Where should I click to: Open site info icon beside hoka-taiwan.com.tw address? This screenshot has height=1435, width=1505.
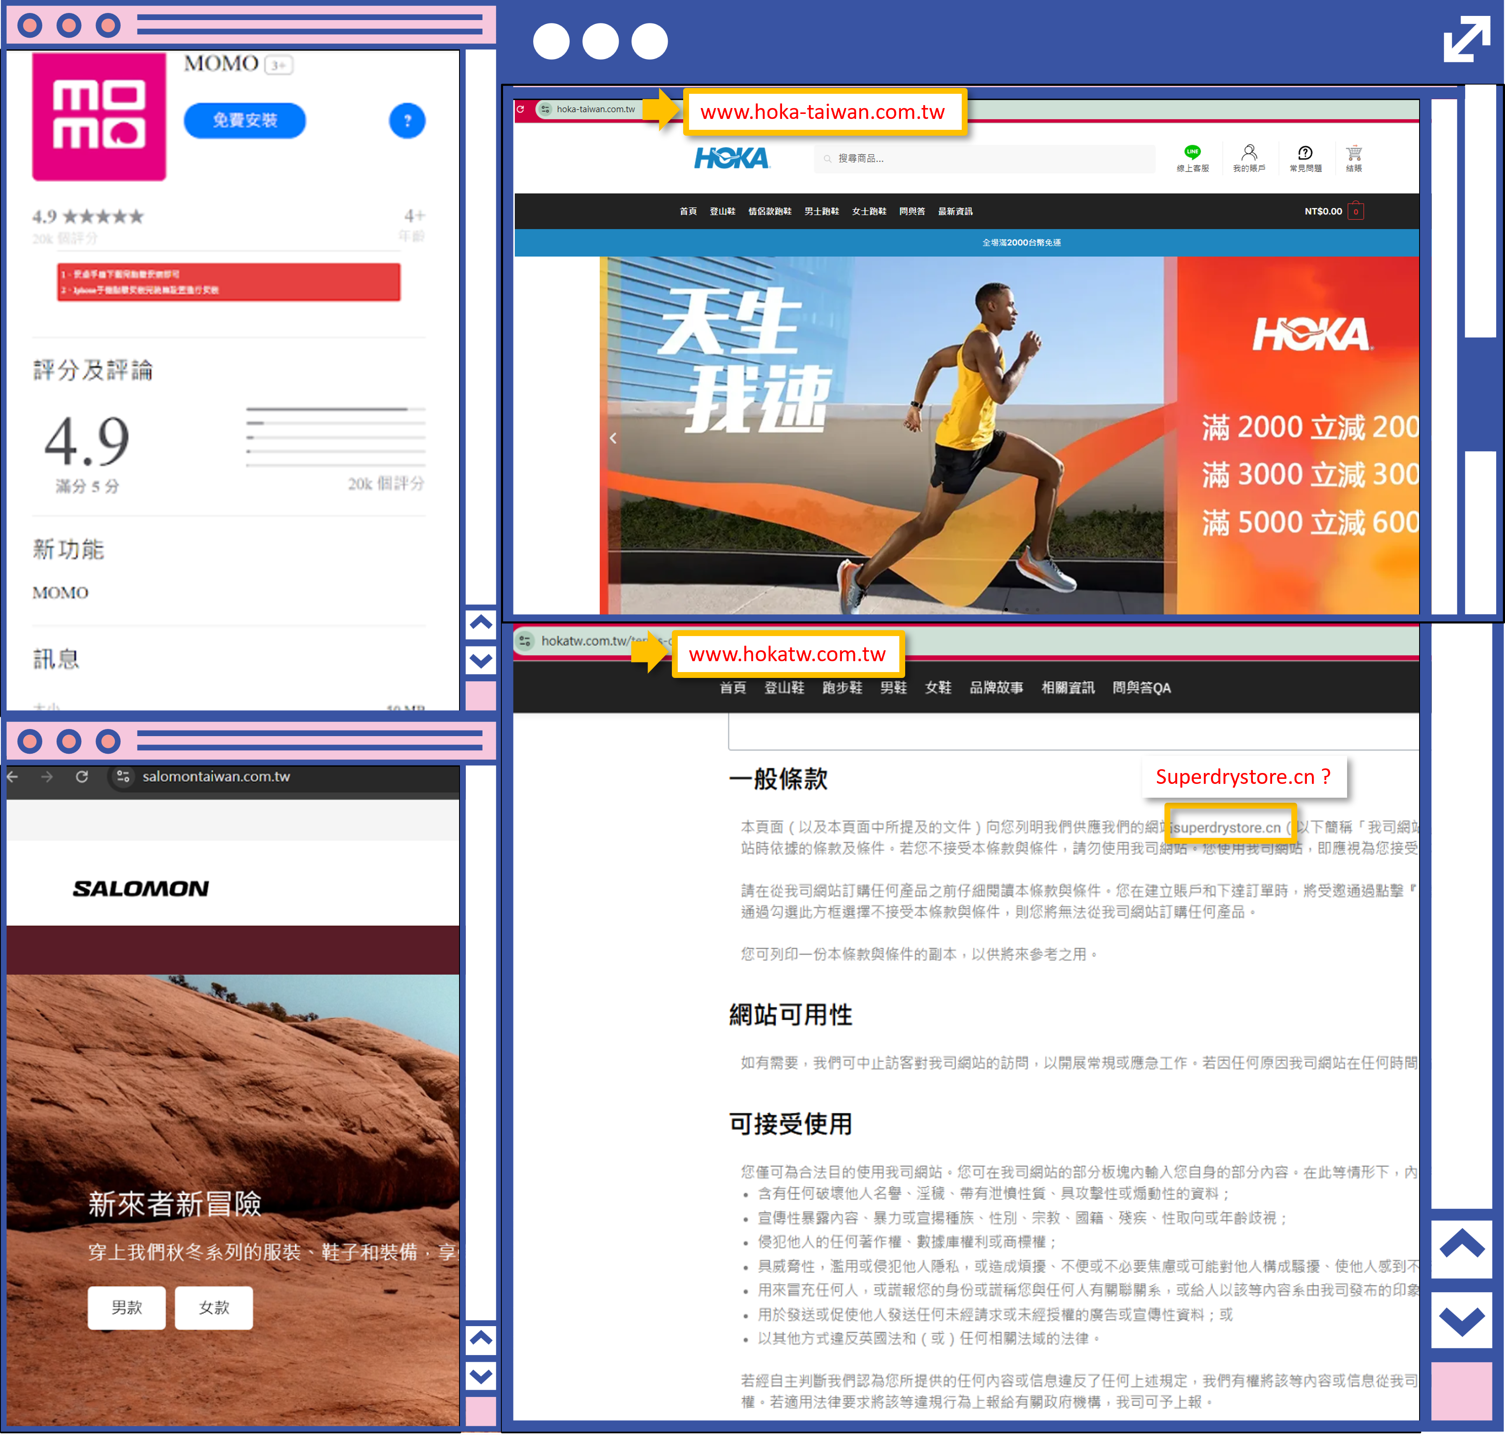tap(545, 108)
